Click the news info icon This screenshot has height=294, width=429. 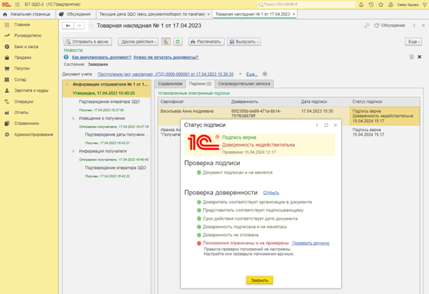pos(66,57)
